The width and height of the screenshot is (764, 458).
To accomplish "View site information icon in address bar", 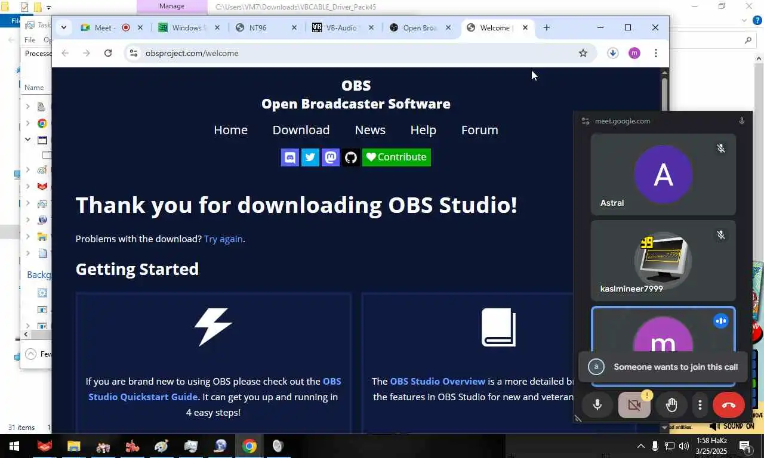I will pyautogui.click(x=134, y=53).
